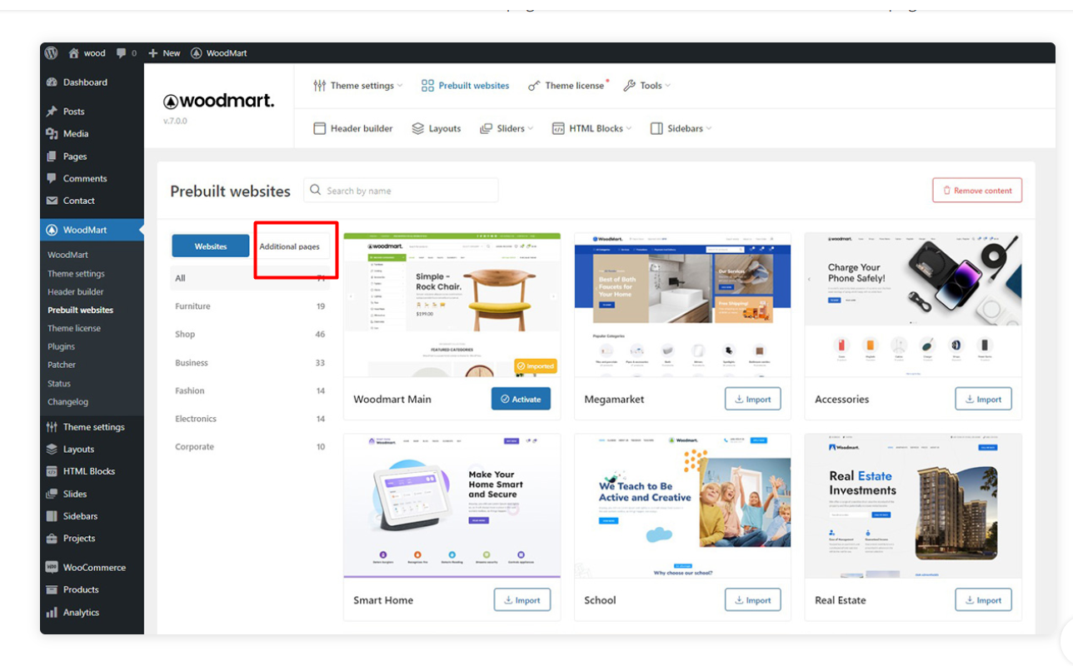Focus the 'Search by name' field
The image size is (1073, 666).
tap(401, 191)
